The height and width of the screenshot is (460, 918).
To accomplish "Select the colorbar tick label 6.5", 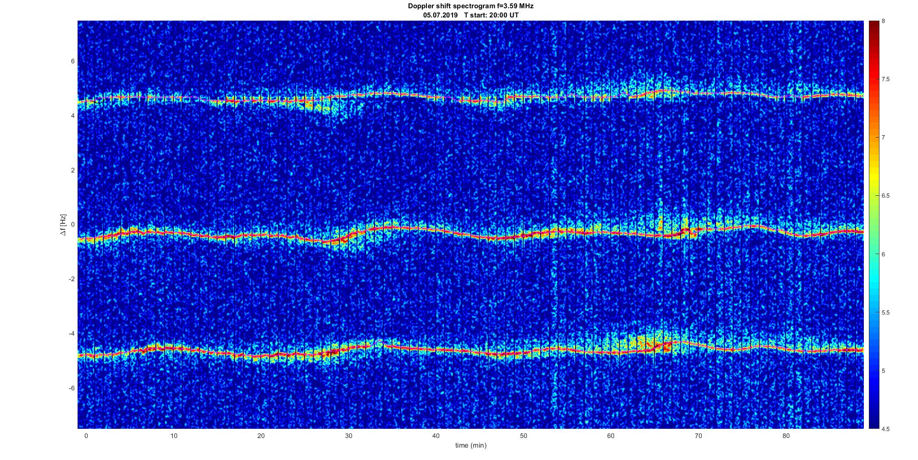I will [x=885, y=196].
